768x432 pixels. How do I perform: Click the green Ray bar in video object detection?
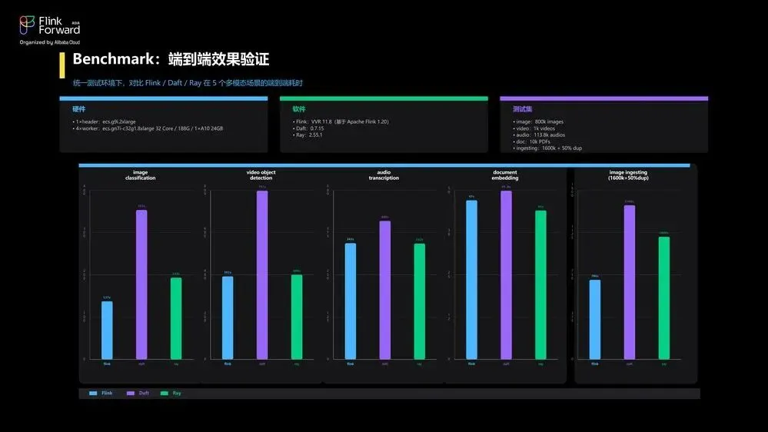tap(297, 317)
